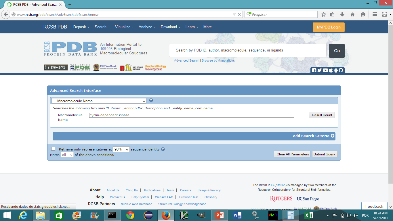Open the Feedback tab button
This screenshot has width=393, height=221.
pos(374,206)
